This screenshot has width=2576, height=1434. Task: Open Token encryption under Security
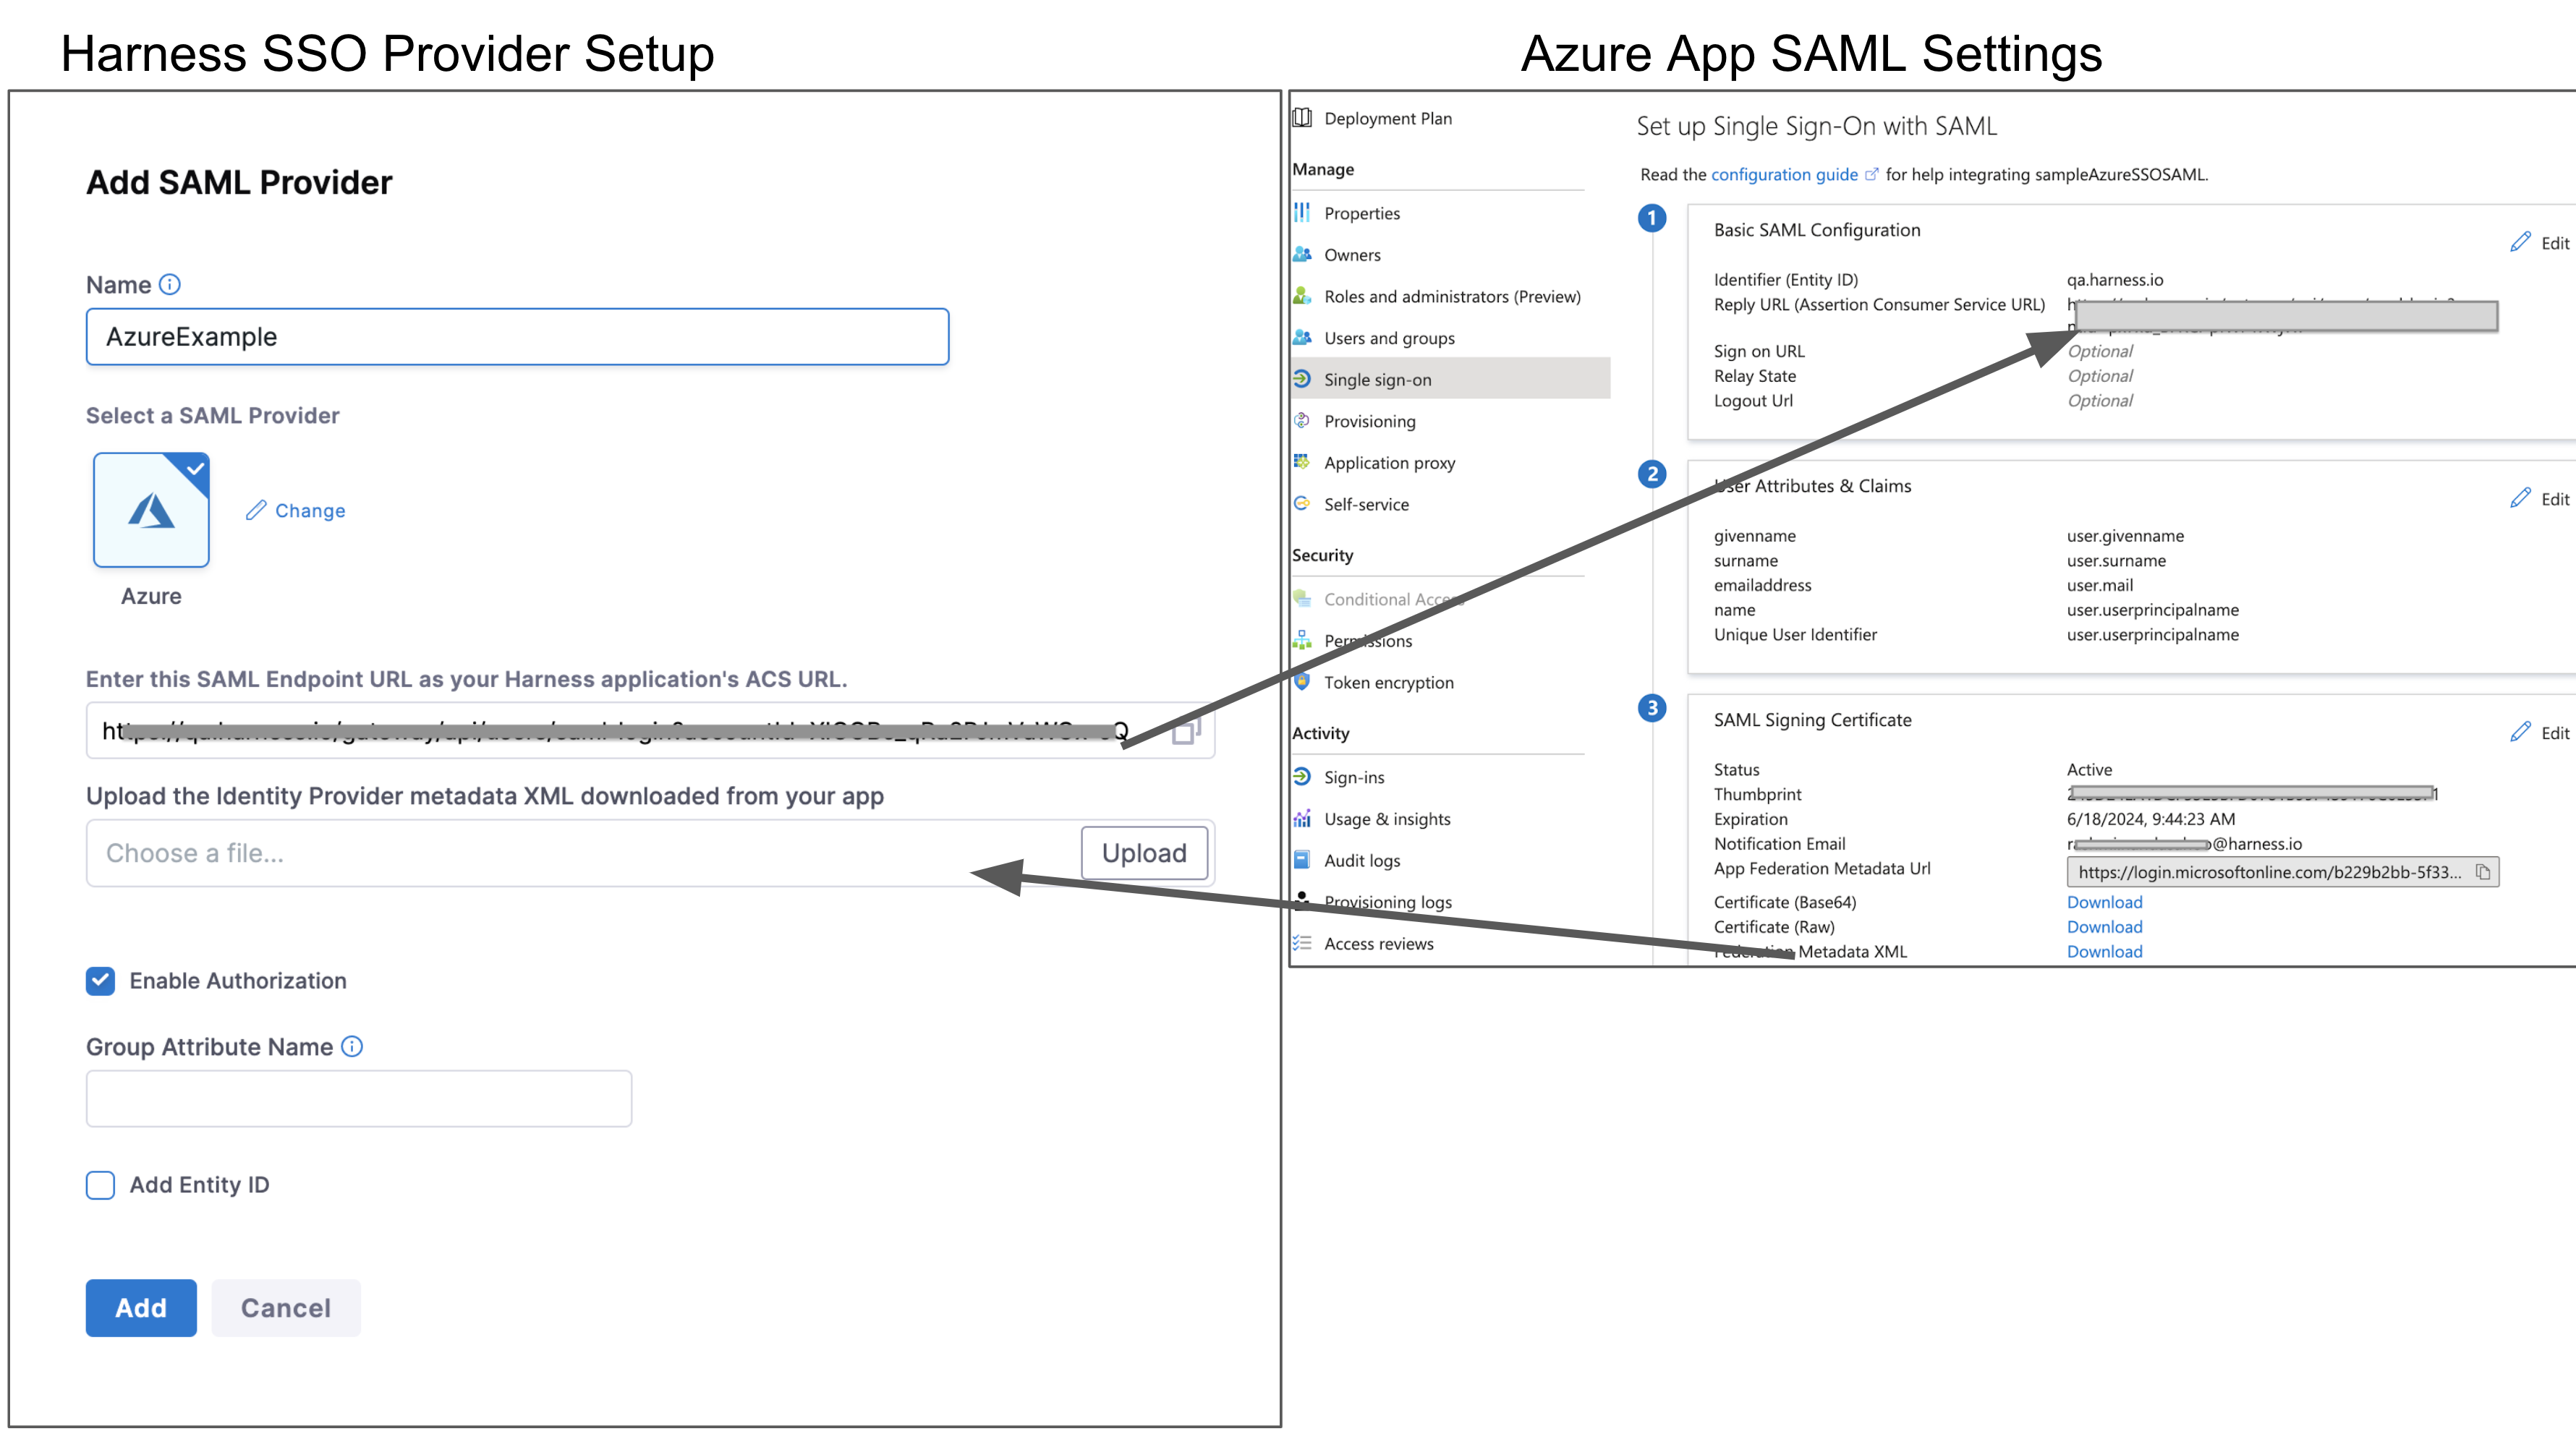[x=1388, y=683]
